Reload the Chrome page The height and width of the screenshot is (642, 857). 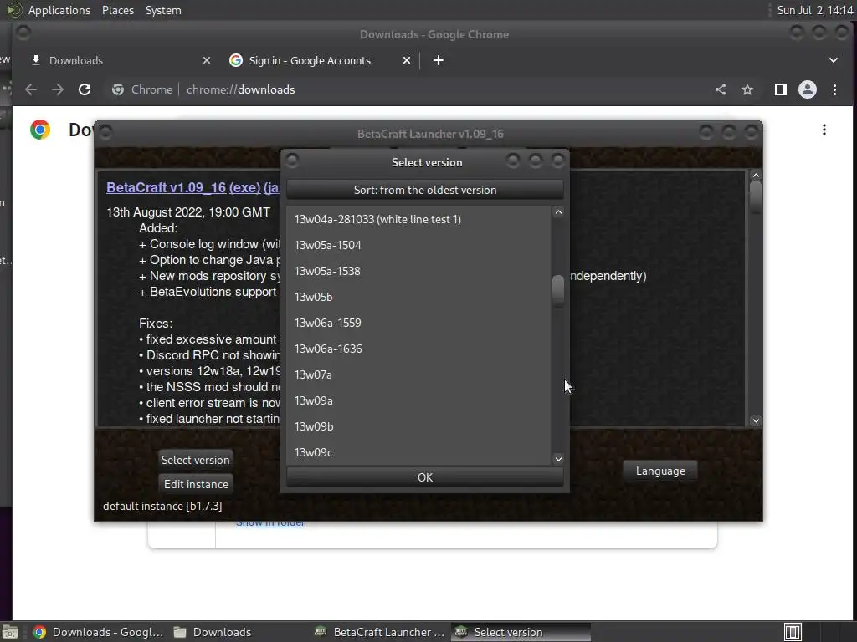pos(85,89)
